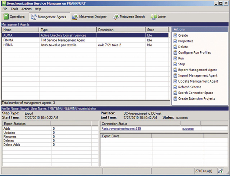The width and height of the screenshot is (230, 176).
Task: Open the File menu
Action: tap(5, 9)
